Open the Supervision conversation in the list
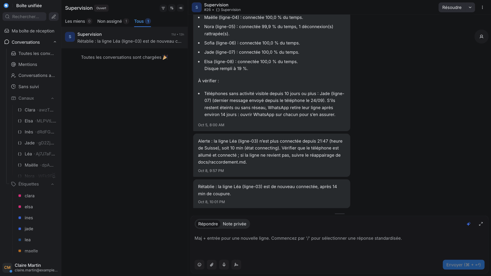 (125, 38)
